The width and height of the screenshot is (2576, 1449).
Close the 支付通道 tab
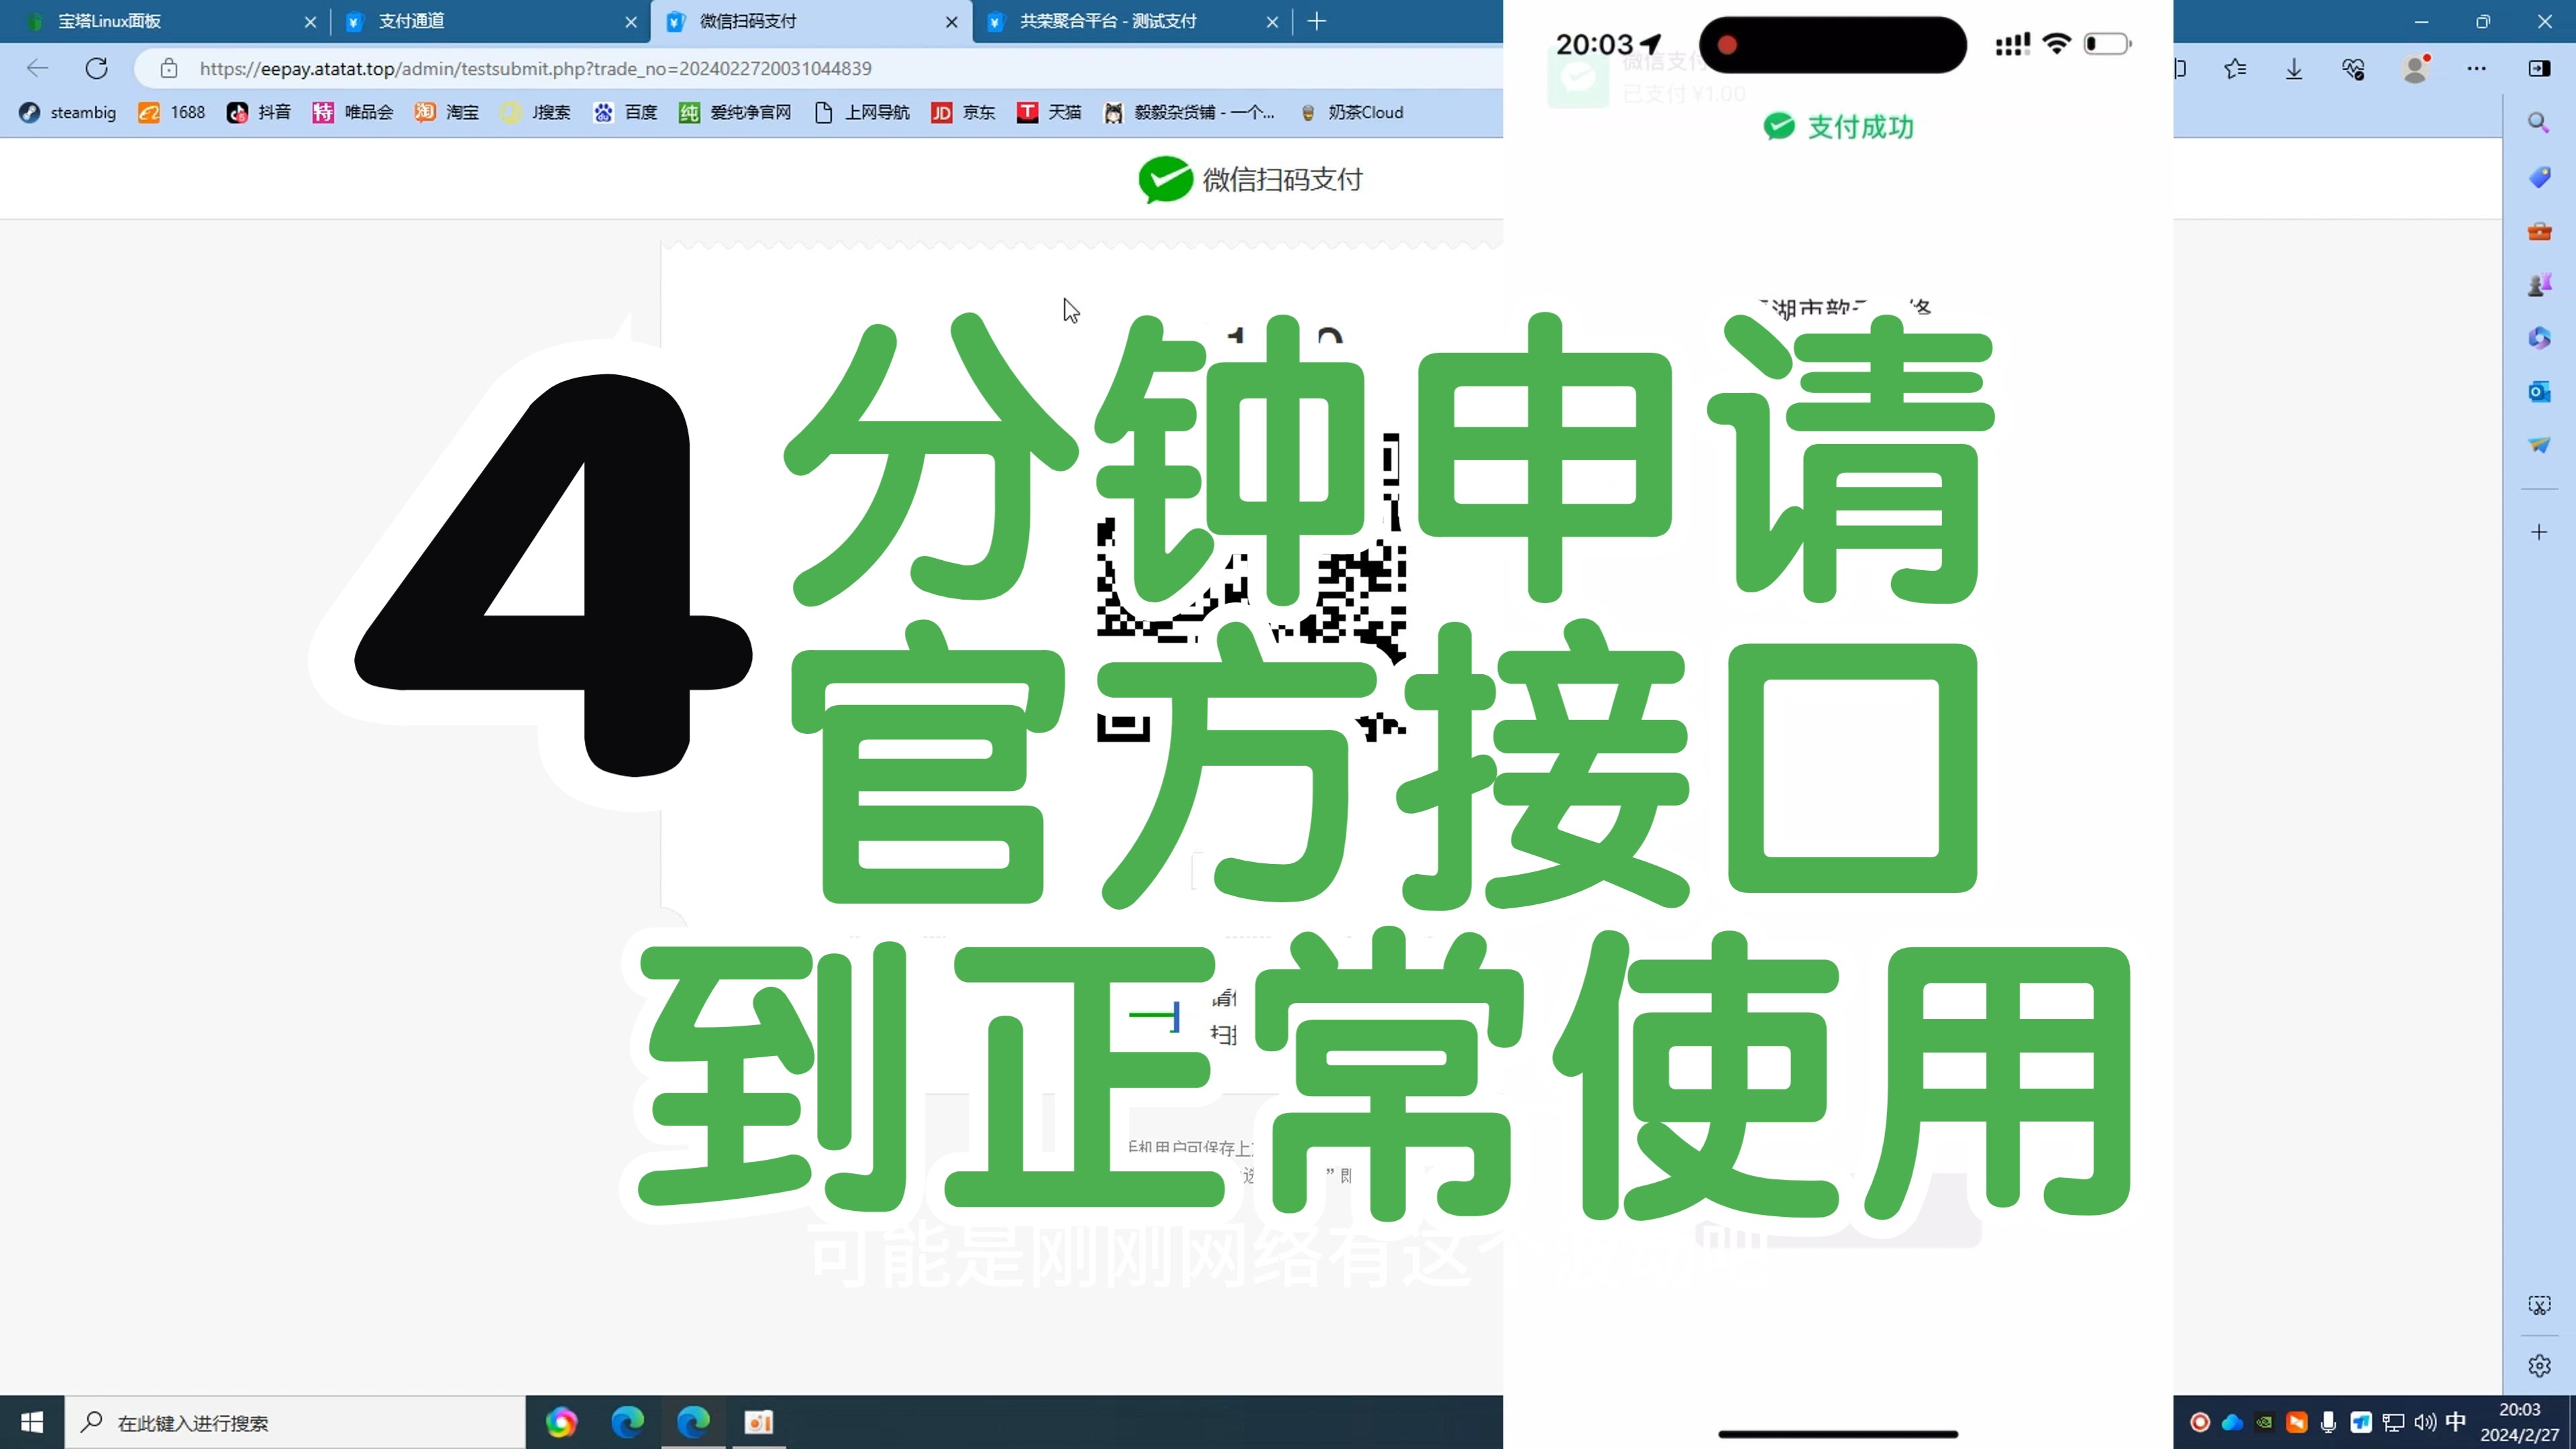coord(631,21)
